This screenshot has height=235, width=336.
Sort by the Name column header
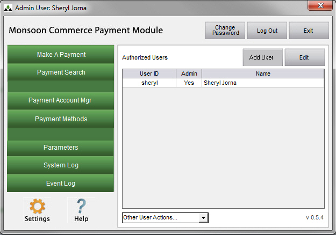coord(263,74)
